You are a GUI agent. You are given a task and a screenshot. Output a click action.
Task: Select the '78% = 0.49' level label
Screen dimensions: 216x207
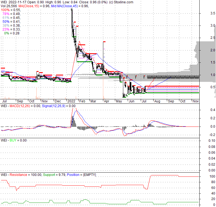click(11, 14)
